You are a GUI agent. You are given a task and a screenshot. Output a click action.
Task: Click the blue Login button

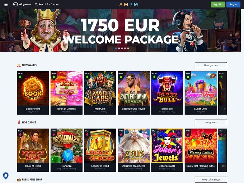point(233,5)
